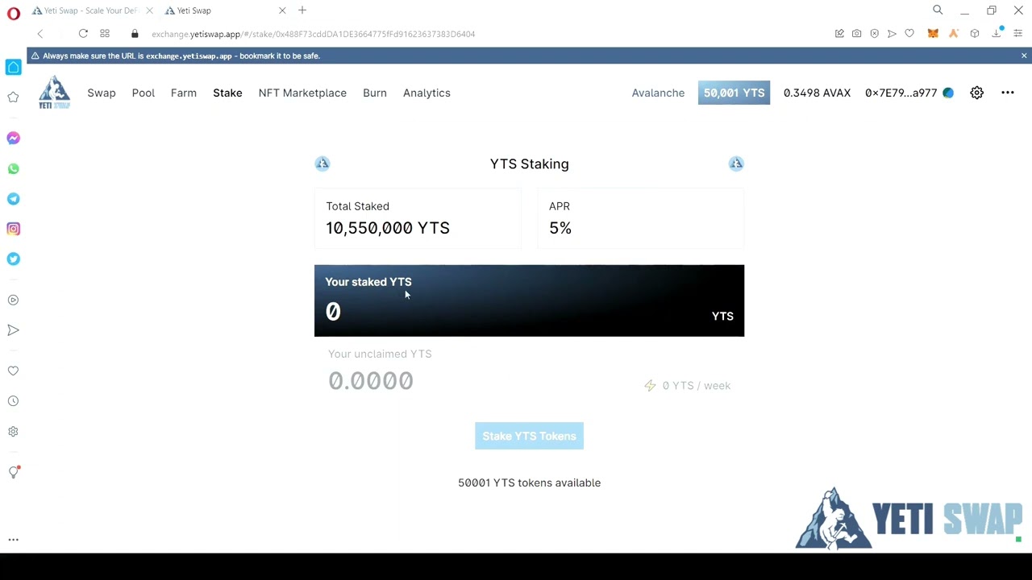The height and width of the screenshot is (580, 1032).
Task: Click the '0.0000' unclaimed YTS value
Action: click(x=371, y=380)
